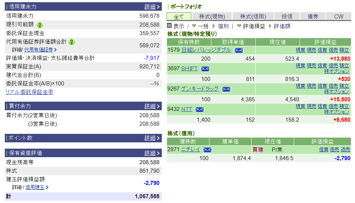Click the mail icon beside 日経レバレッジダブル
The height and width of the screenshot is (203, 355).
click(239, 50)
